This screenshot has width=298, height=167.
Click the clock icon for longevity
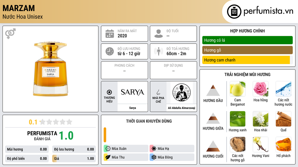click(110, 51)
